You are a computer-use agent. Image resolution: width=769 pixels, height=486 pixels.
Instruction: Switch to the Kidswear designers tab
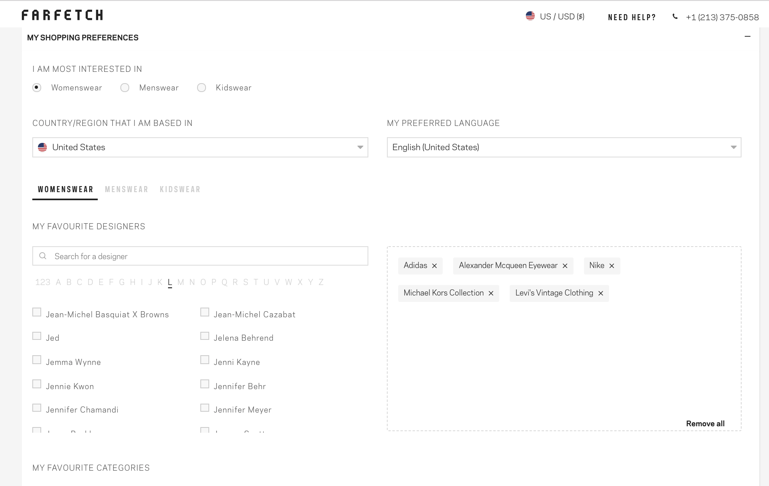pos(180,190)
